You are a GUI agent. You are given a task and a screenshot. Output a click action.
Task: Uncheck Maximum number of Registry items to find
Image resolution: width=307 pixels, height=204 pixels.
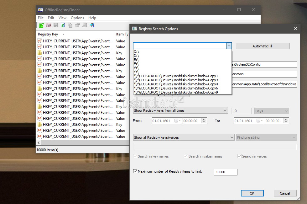tap(135, 171)
